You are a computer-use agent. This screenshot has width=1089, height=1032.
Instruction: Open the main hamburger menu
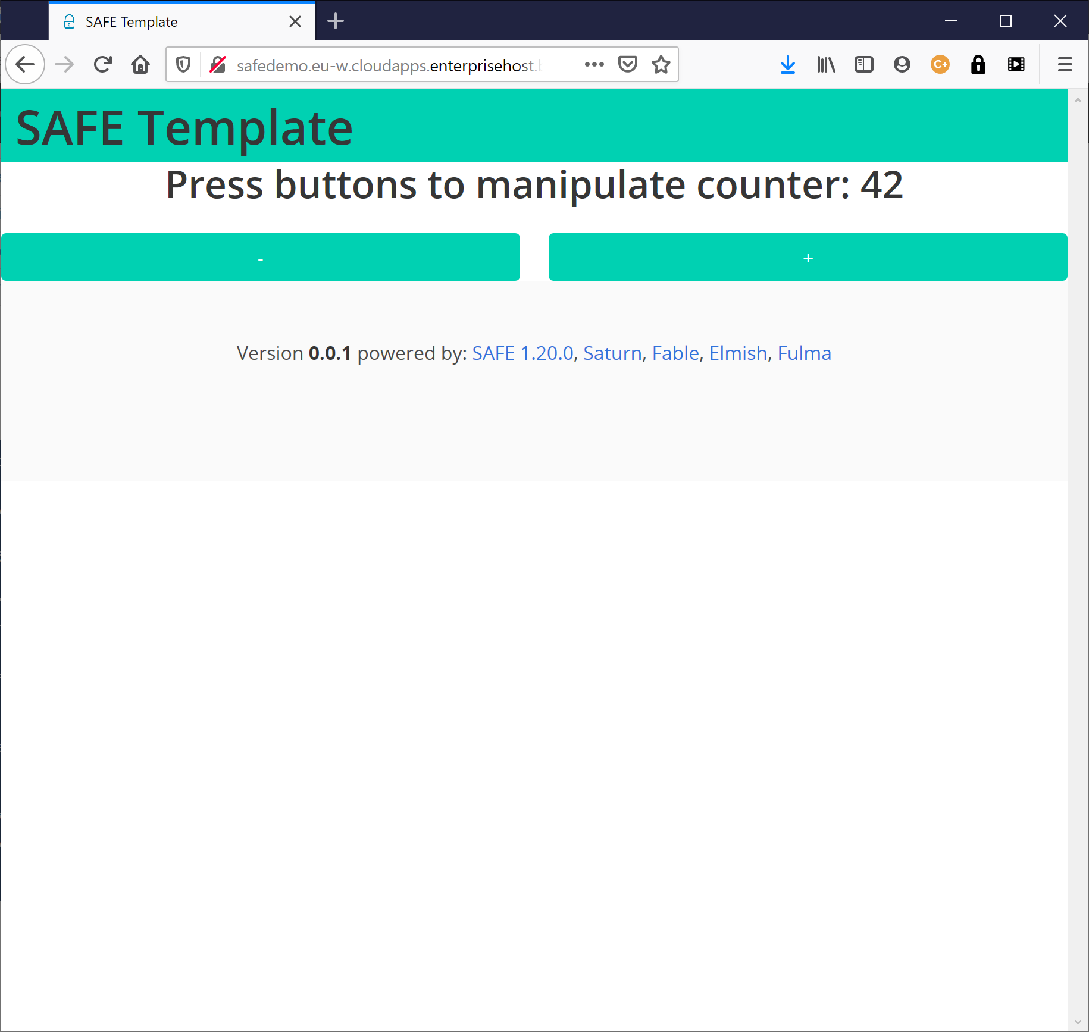(1065, 64)
